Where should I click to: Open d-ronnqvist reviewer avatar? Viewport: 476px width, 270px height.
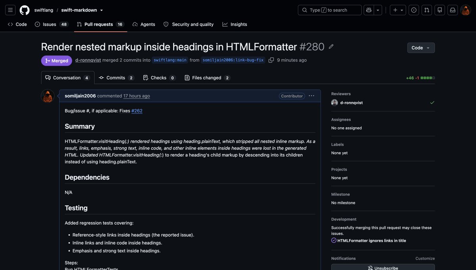pyautogui.click(x=335, y=103)
